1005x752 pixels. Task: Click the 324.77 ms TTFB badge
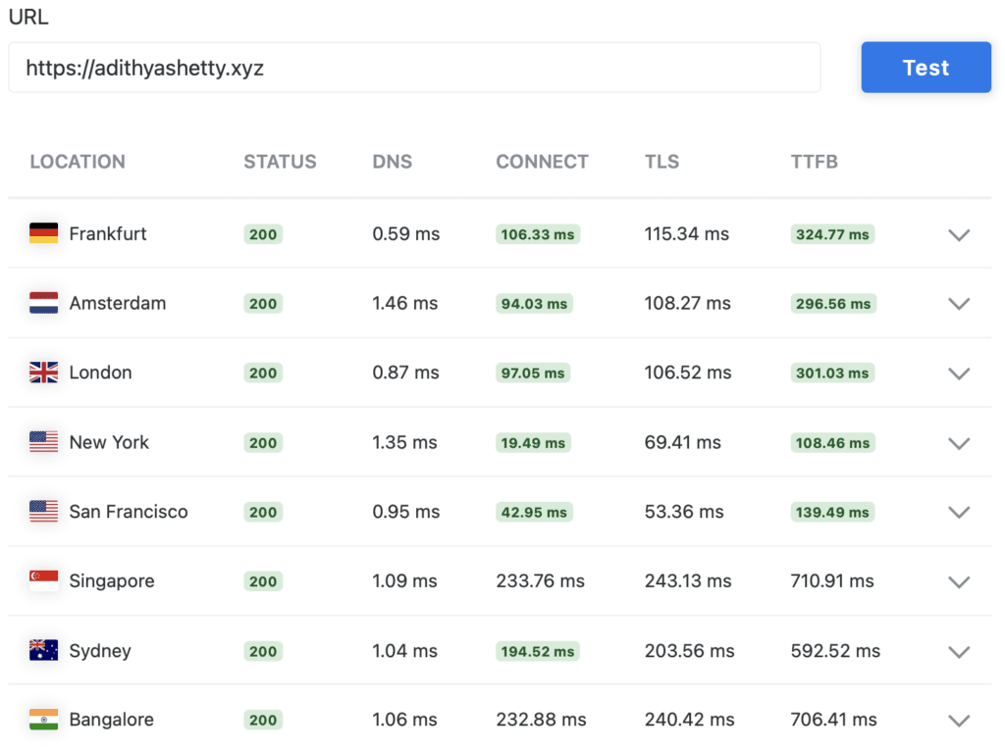pos(832,234)
